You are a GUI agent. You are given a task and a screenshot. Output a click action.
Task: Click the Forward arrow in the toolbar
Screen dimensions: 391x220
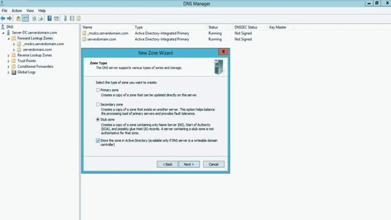click(9, 18)
